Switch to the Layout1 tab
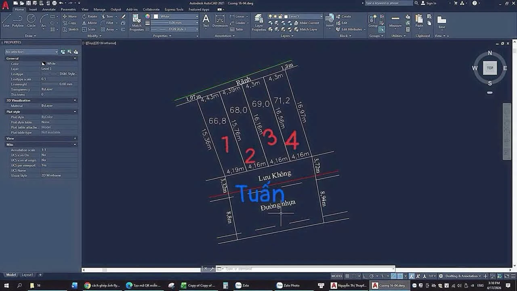The image size is (517, 291). 27,275
